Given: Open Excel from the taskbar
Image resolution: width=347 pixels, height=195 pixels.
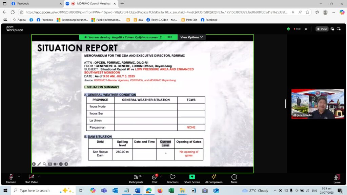Looking at the screenshot, I should click(x=171, y=190).
